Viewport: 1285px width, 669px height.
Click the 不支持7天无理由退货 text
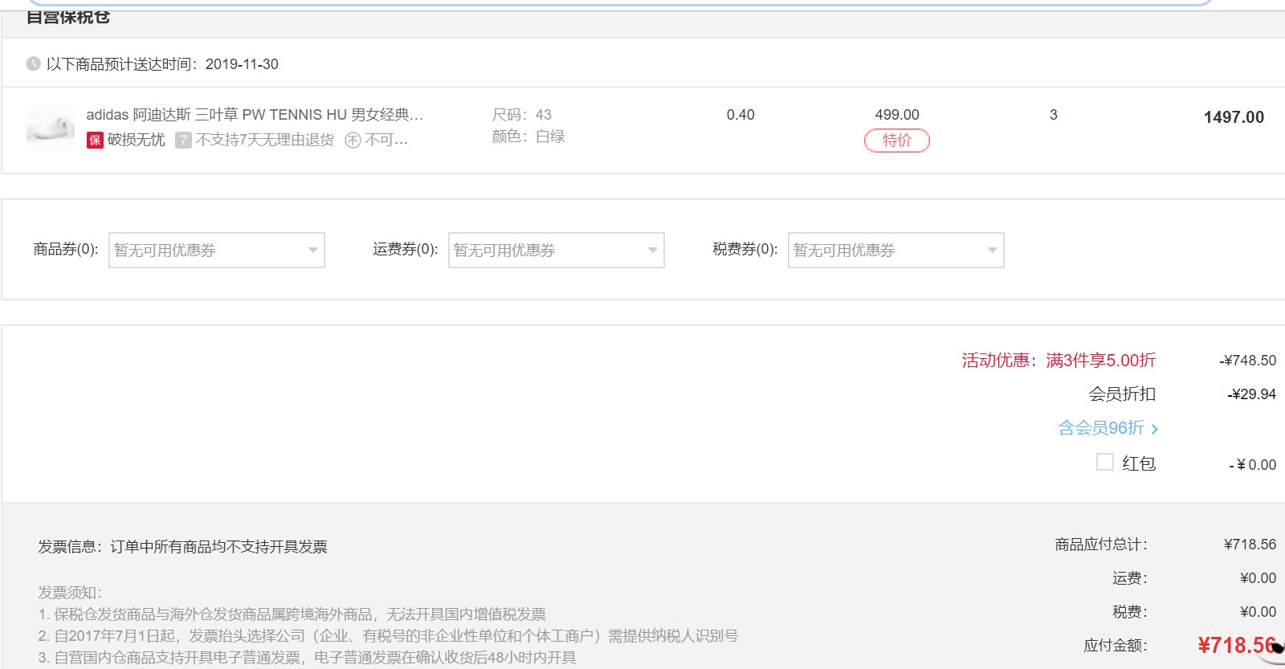[265, 140]
